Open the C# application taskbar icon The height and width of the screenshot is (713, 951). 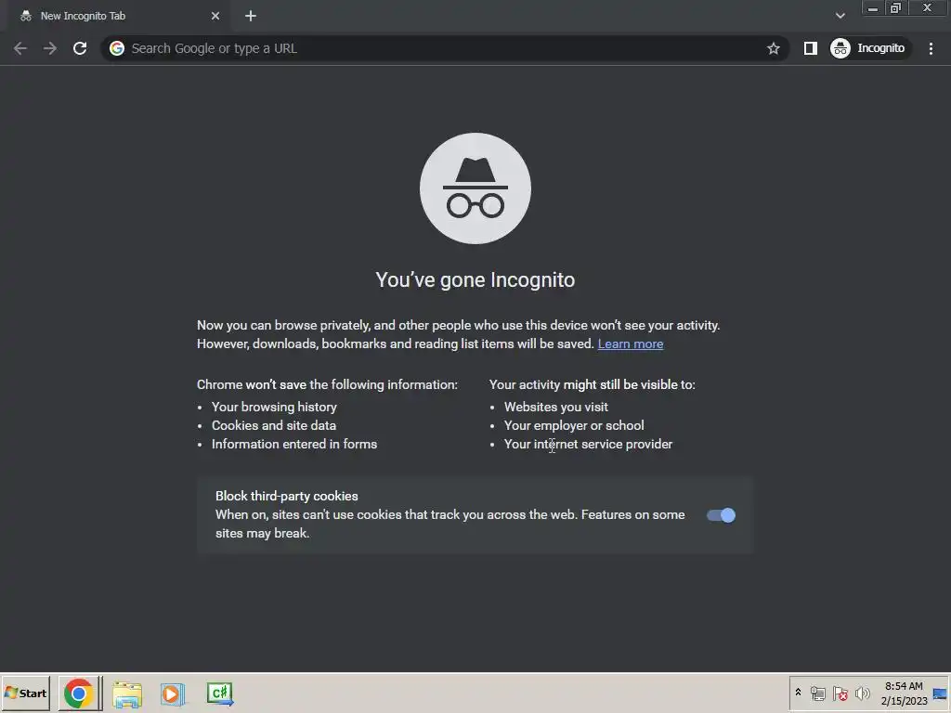click(219, 694)
